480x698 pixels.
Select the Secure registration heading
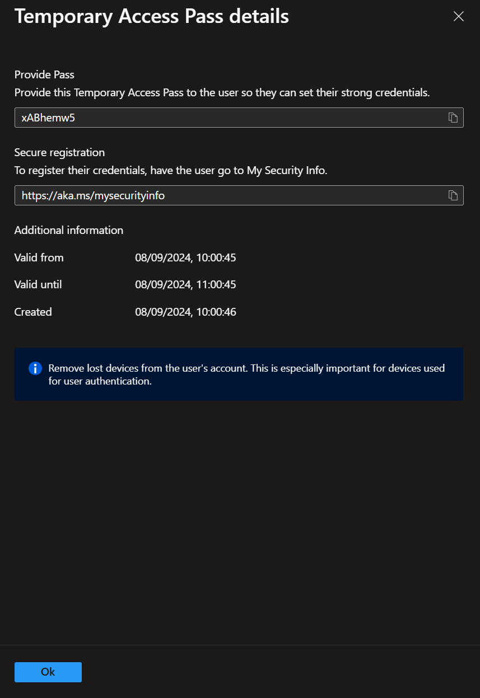(59, 152)
